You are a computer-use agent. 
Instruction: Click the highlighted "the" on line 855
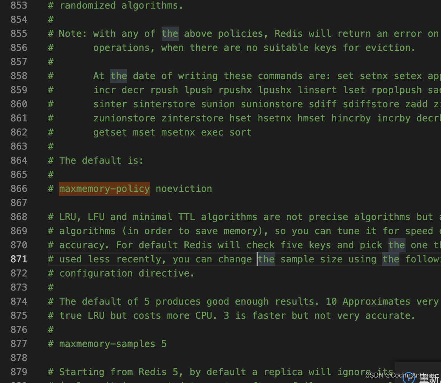tap(170, 34)
